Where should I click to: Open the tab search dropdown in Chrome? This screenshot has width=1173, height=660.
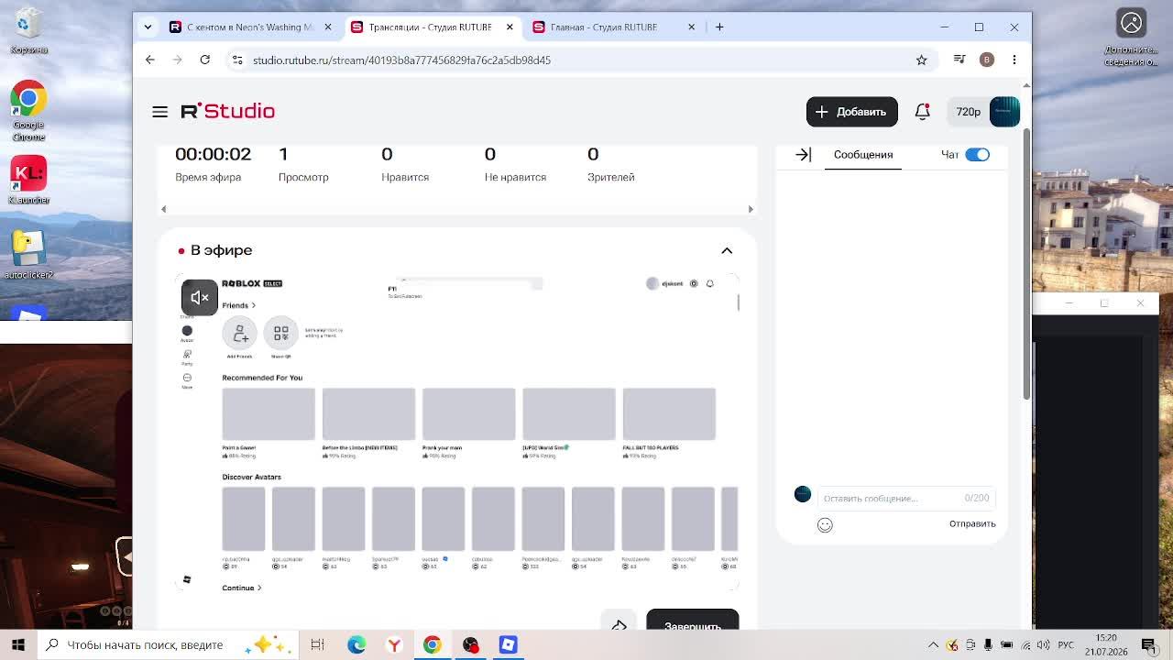tap(148, 27)
